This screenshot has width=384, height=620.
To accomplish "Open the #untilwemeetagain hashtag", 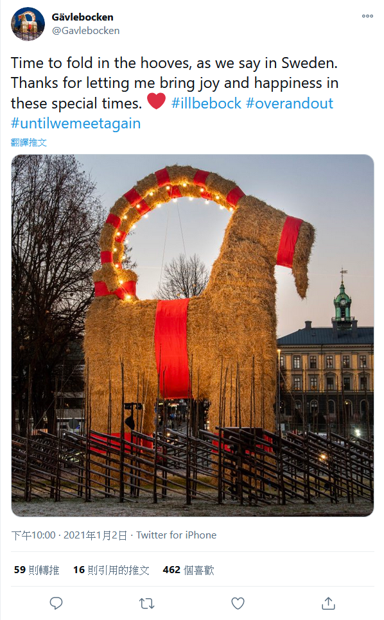I will tap(76, 123).
